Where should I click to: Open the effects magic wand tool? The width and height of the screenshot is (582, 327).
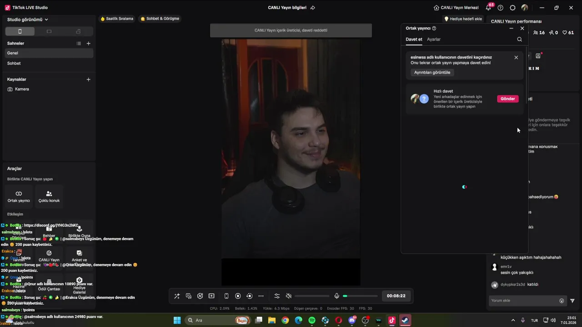[177, 296]
